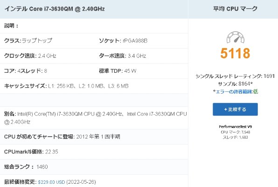This screenshot has width=278, height=187.
Task: Click the インテル Core i7-3630QM @ 2.40GHz heading
Action: click(55, 9)
